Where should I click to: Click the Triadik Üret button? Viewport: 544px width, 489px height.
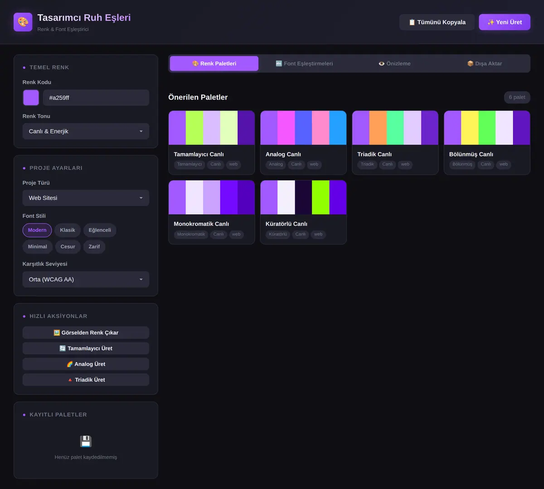click(x=86, y=380)
